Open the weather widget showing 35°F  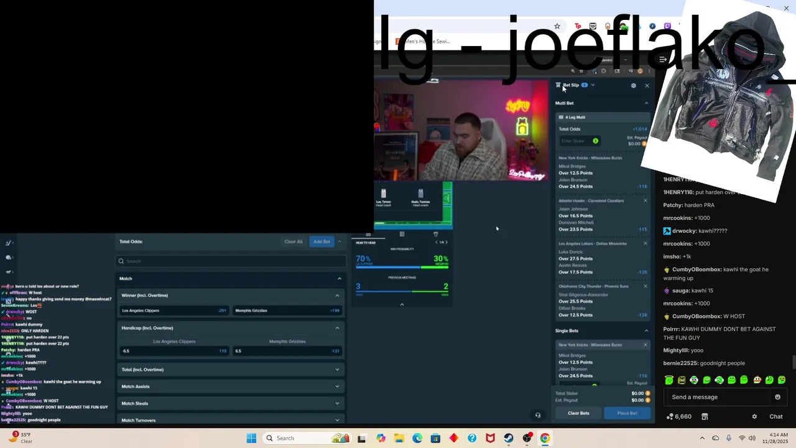click(20, 438)
